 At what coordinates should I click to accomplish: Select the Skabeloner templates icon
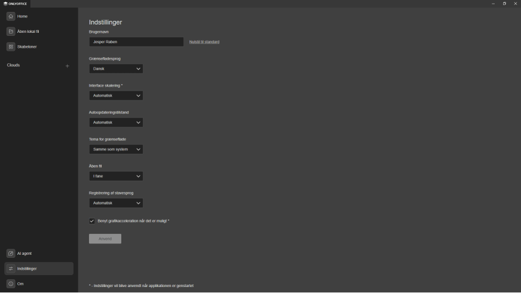click(11, 47)
